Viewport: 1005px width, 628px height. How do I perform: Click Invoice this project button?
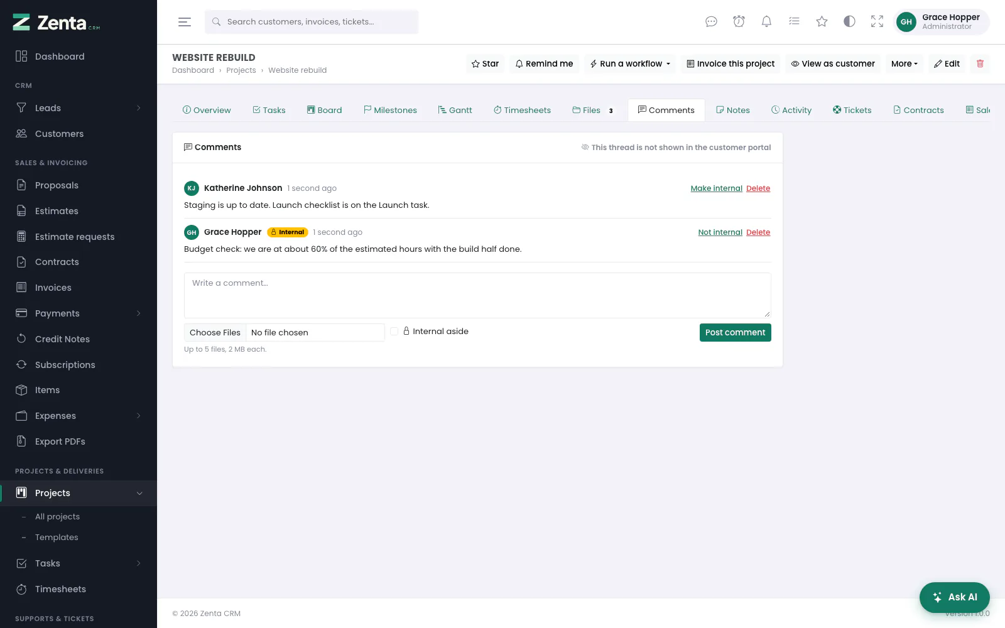click(731, 63)
